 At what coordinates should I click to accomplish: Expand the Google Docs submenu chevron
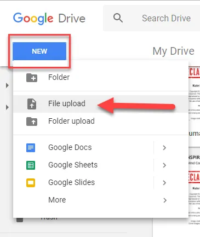[164, 148]
